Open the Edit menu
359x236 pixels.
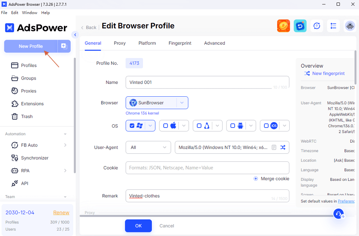(x=15, y=13)
